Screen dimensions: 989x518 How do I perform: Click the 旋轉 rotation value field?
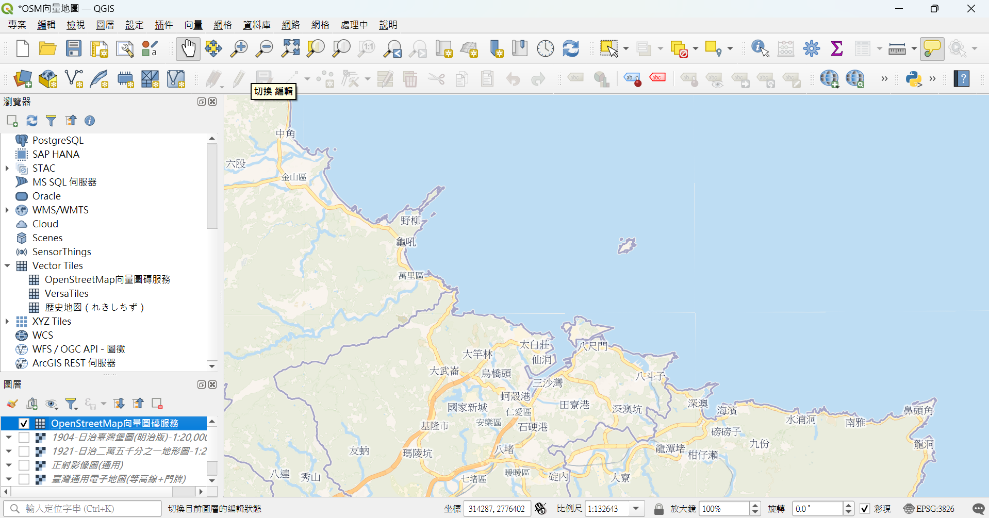(x=818, y=509)
